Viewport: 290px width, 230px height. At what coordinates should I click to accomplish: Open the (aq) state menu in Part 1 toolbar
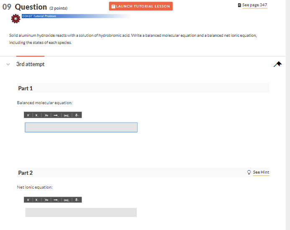click(x=67, y=115)
